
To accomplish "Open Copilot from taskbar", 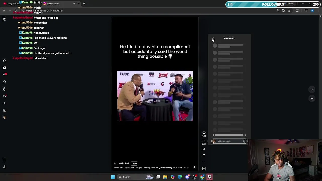I will 173,177.
